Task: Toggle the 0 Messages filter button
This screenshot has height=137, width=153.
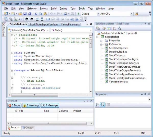Action: tap(50, 105)
